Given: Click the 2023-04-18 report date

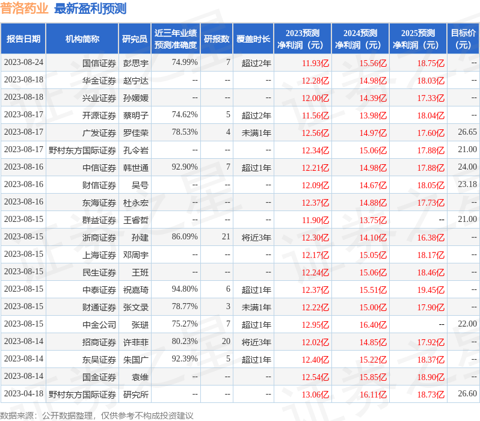Looking at the screenshot, I should click(x=23, y=393).
